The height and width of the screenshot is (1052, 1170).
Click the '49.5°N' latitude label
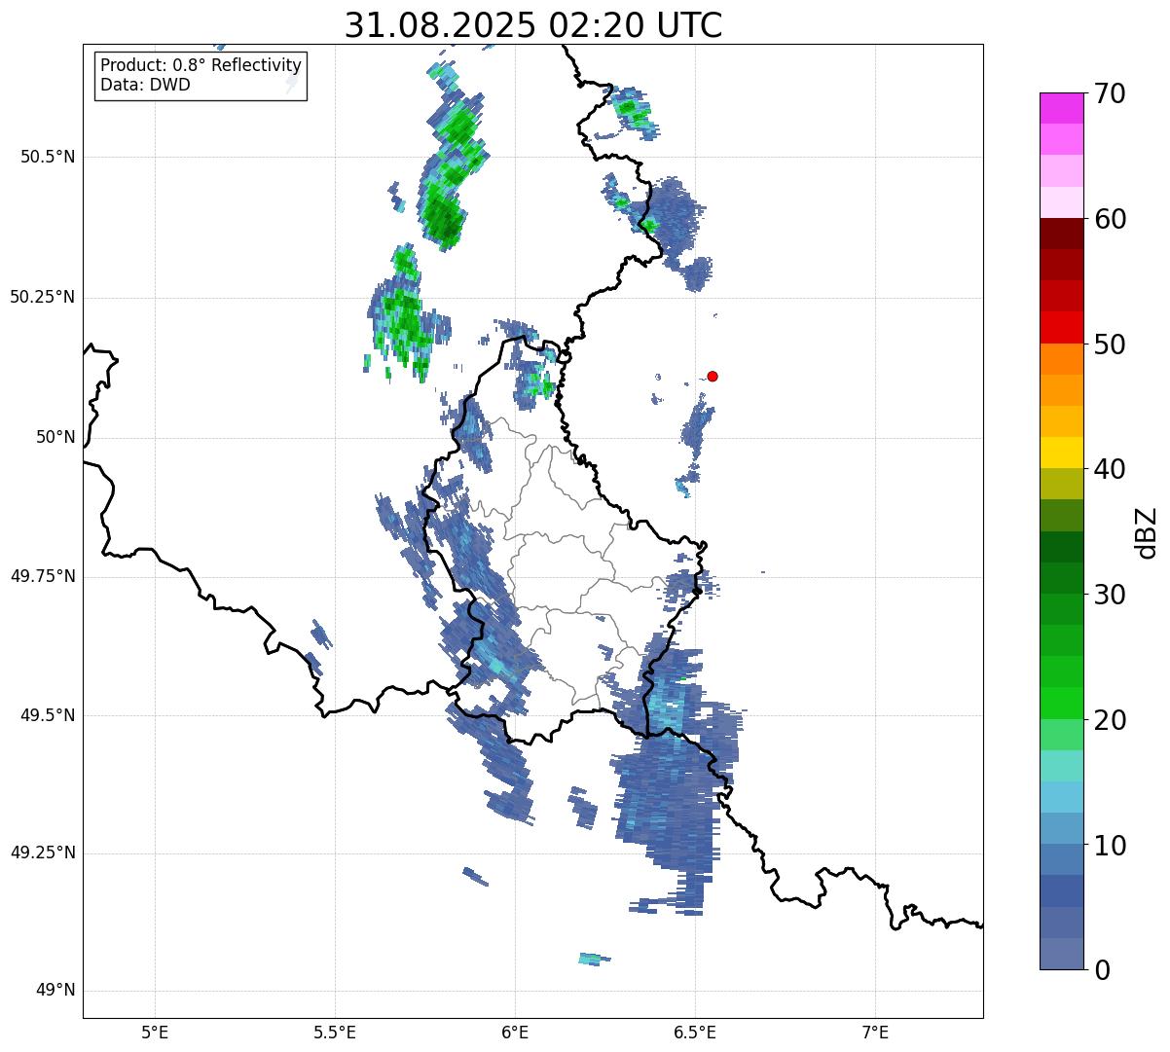tap(48, 715)
